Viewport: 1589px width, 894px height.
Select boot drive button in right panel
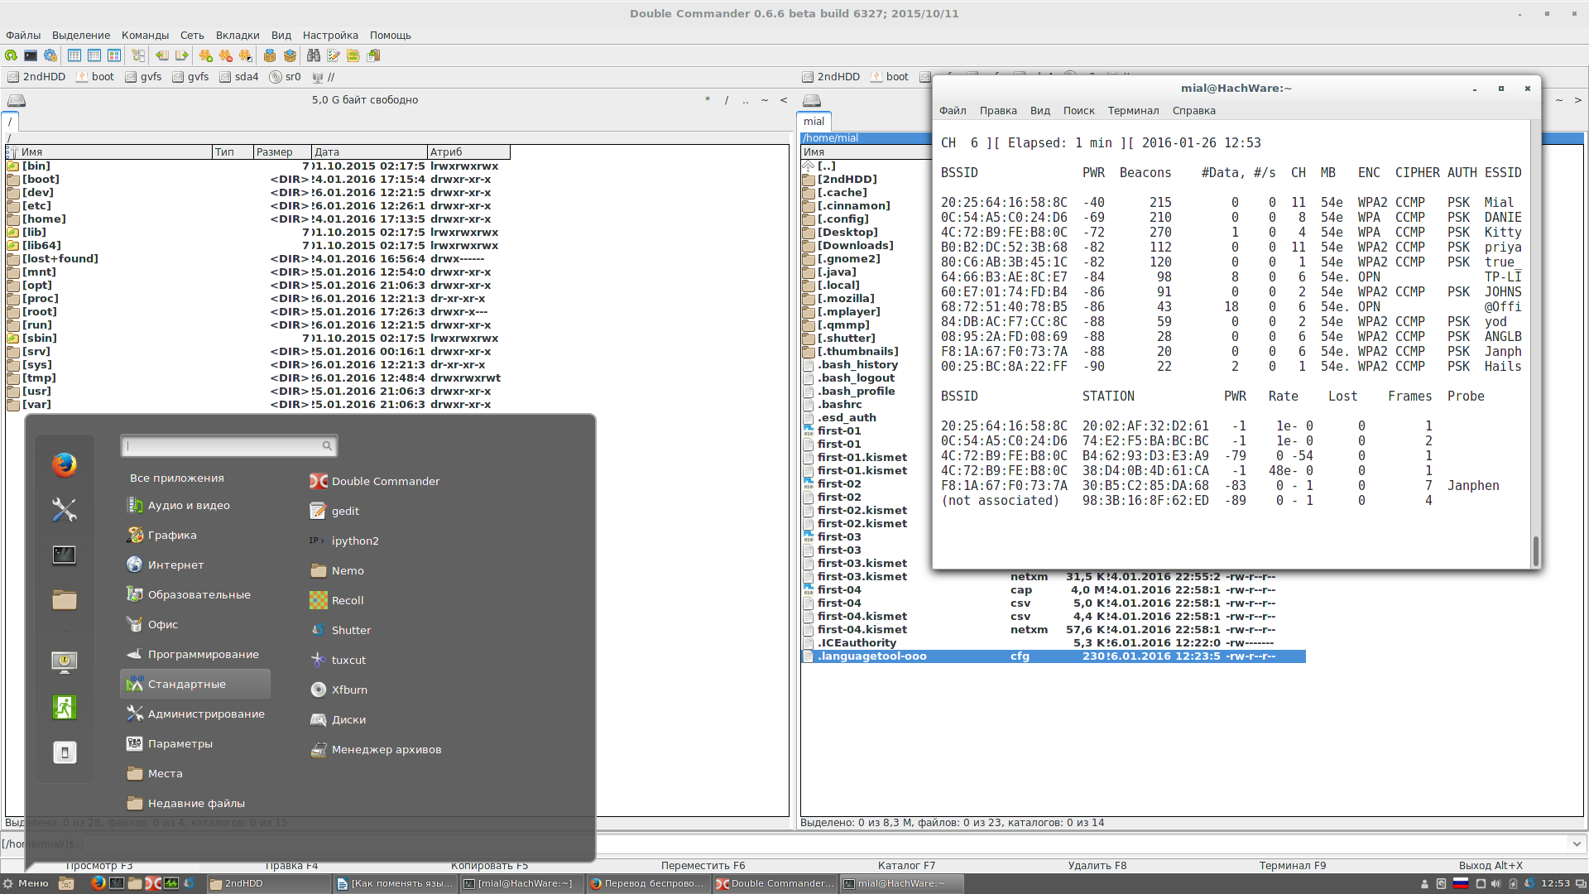[890, 77]
